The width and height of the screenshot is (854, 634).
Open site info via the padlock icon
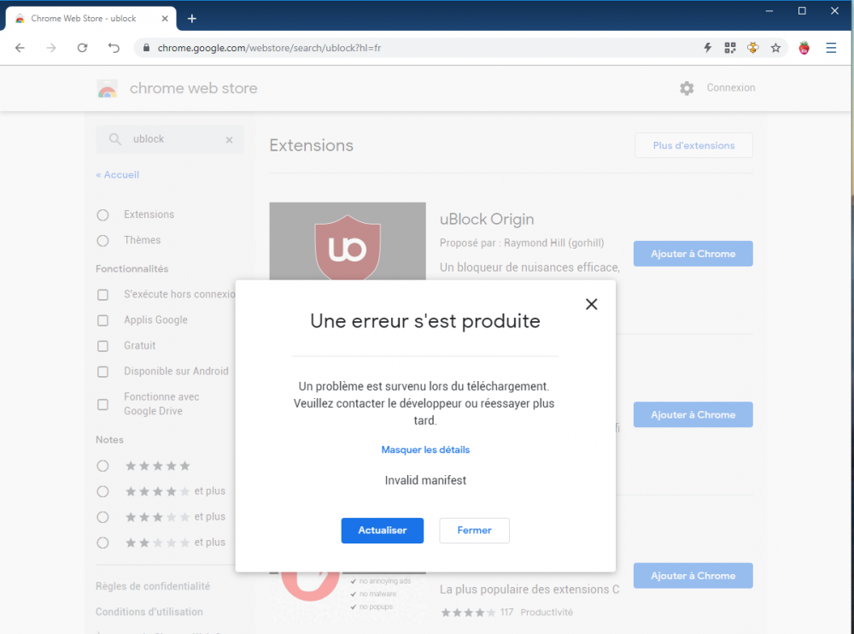pos(149,49)
